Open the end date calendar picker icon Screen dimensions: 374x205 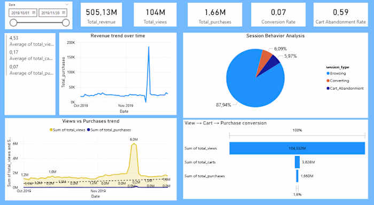point(64,13)
